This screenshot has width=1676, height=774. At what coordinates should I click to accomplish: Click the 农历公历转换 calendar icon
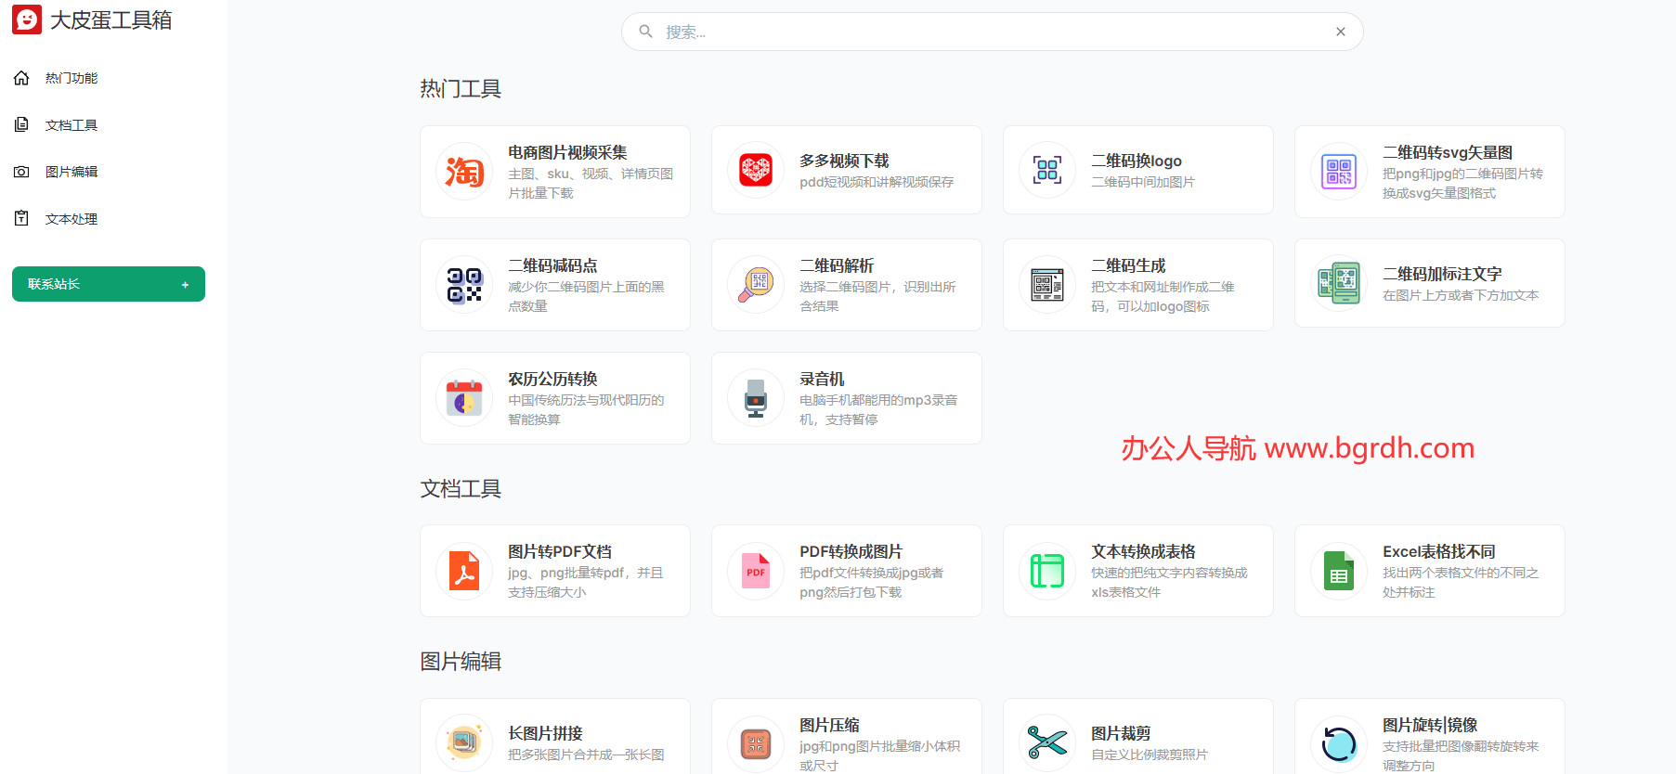tap(464, 398)
